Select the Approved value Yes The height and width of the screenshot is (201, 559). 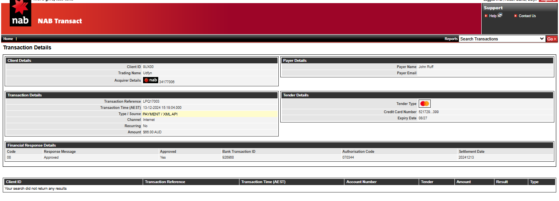click(x=163, y=157)
